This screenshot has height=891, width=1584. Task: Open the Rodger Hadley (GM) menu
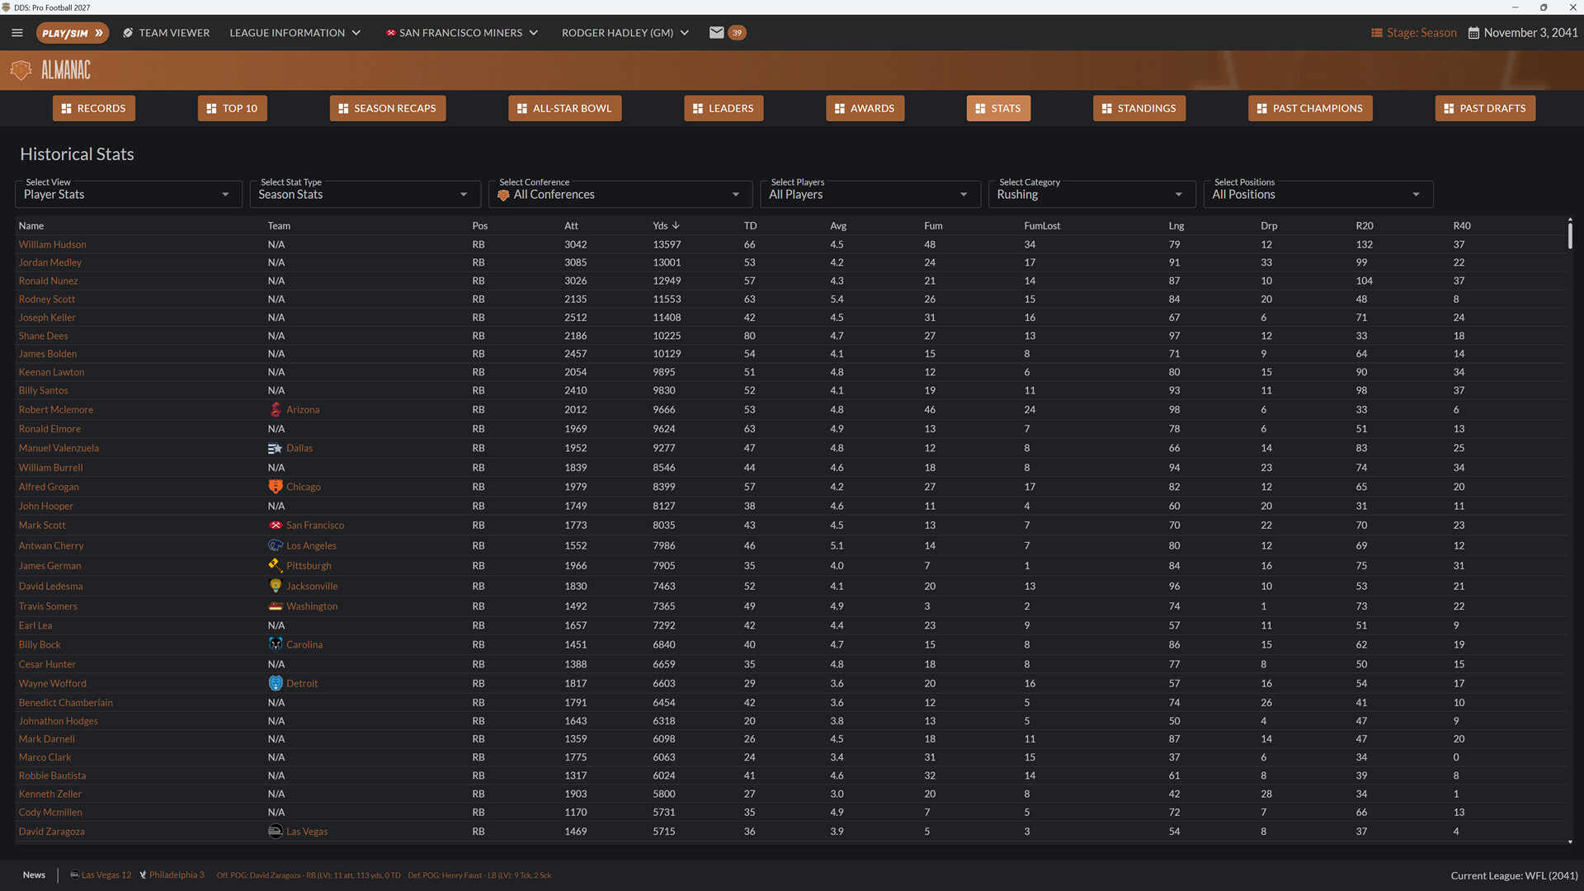pyautogui.click(x=625, y=33)
